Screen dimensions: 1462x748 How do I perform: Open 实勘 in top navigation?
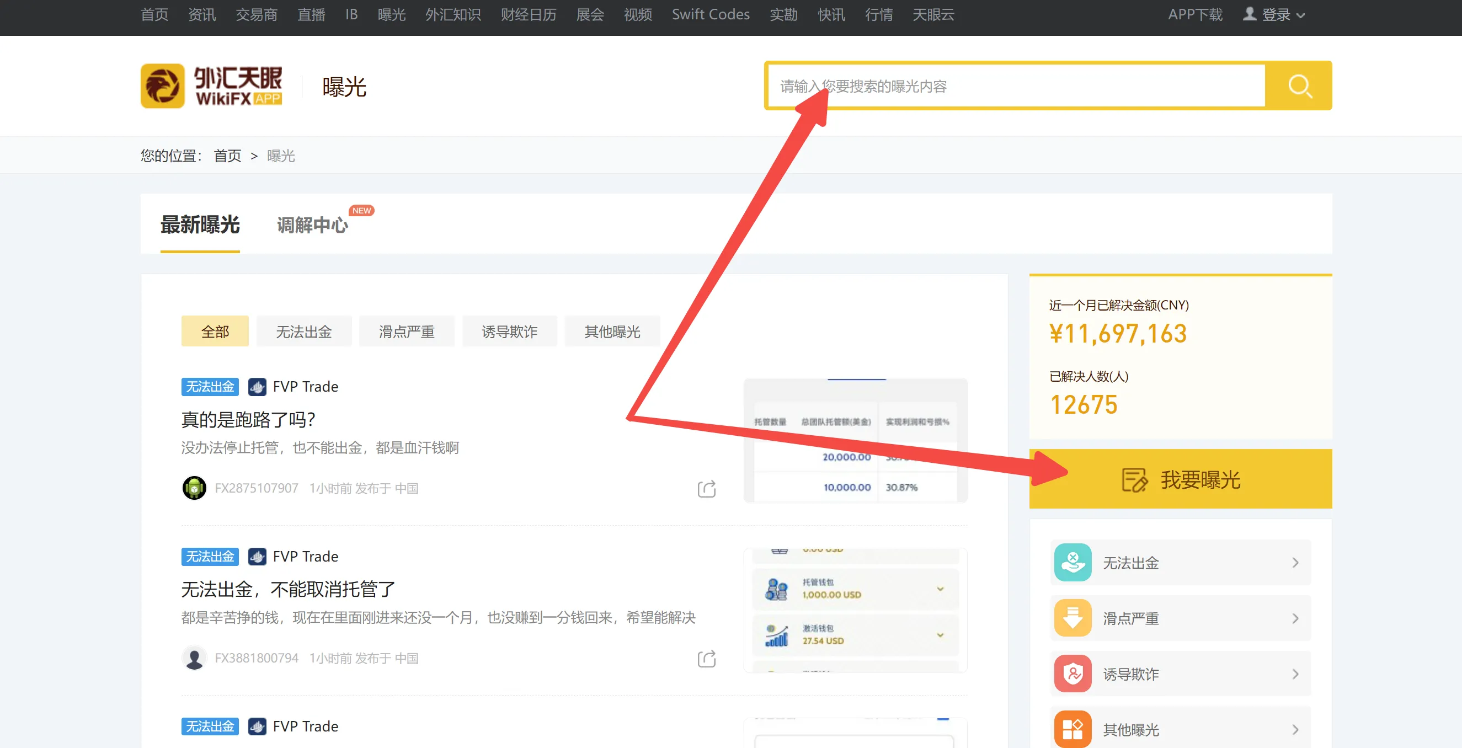[784, 14]
